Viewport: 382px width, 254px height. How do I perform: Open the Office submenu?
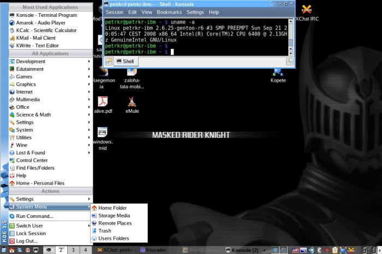(50, 107)
